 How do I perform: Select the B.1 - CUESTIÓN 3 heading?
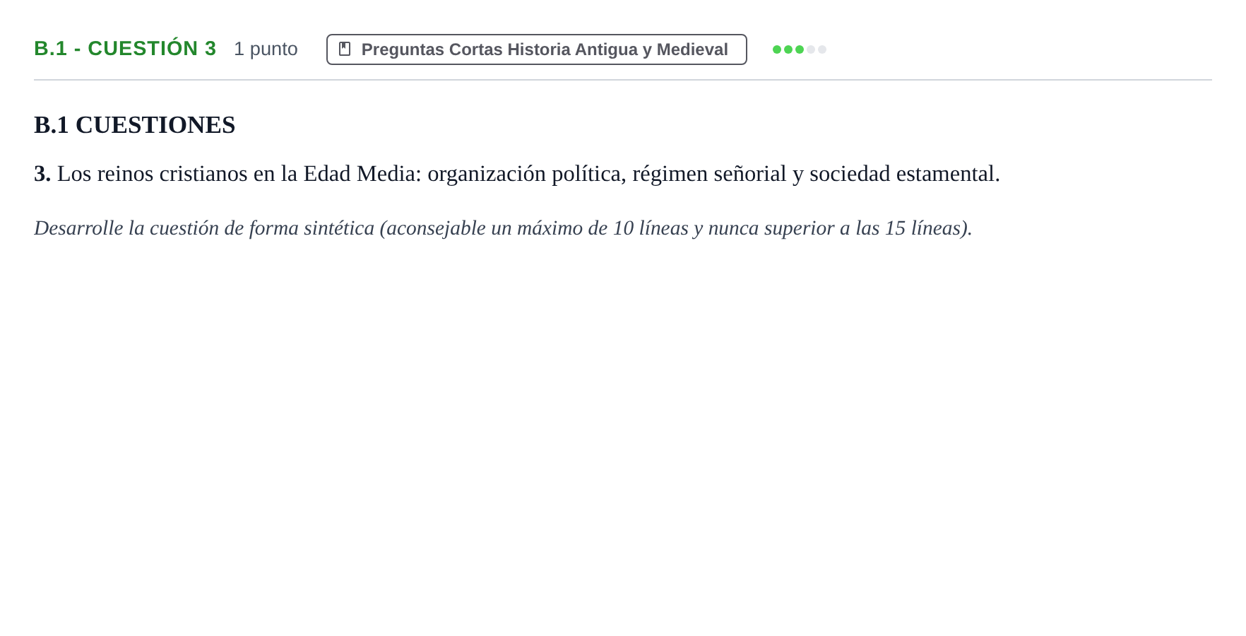pos(125,49)
